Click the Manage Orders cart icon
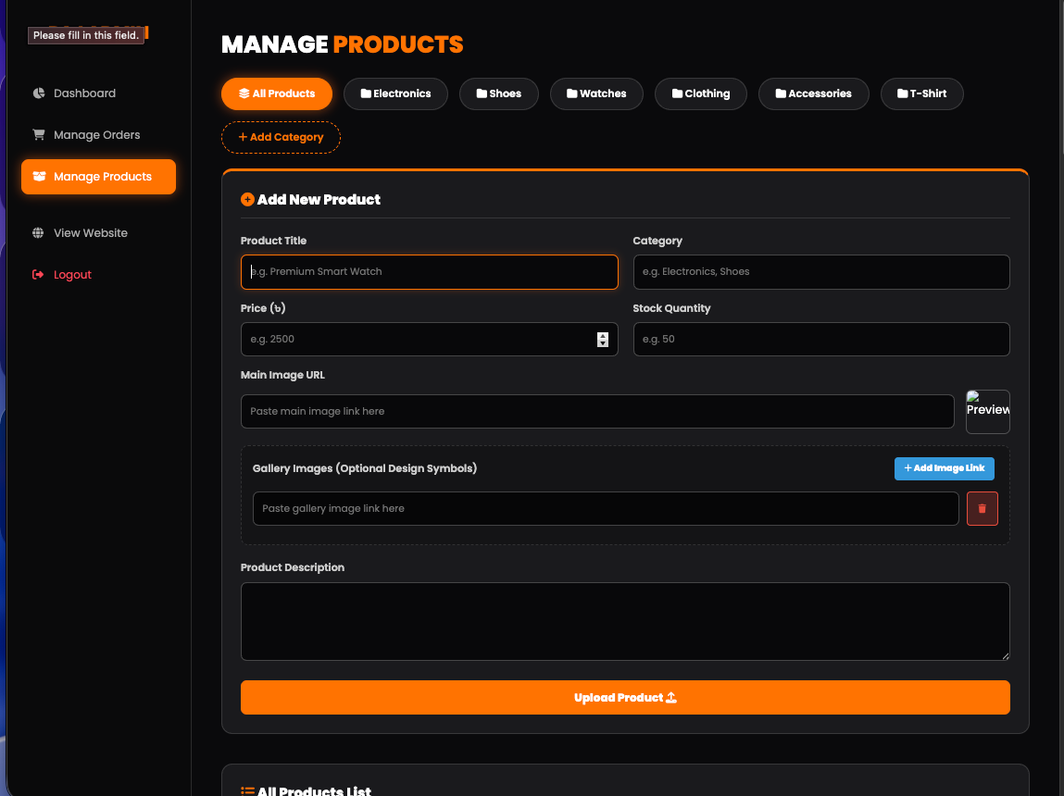The height and width of the screenshot is (796, 1064). pyautogui.click(x=39, y=135)
